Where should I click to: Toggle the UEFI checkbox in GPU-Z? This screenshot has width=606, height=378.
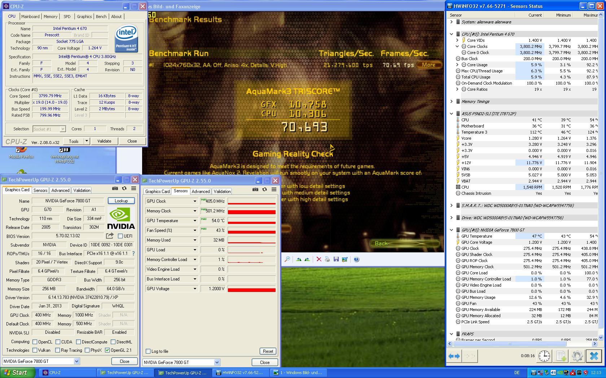coord(120,236)
